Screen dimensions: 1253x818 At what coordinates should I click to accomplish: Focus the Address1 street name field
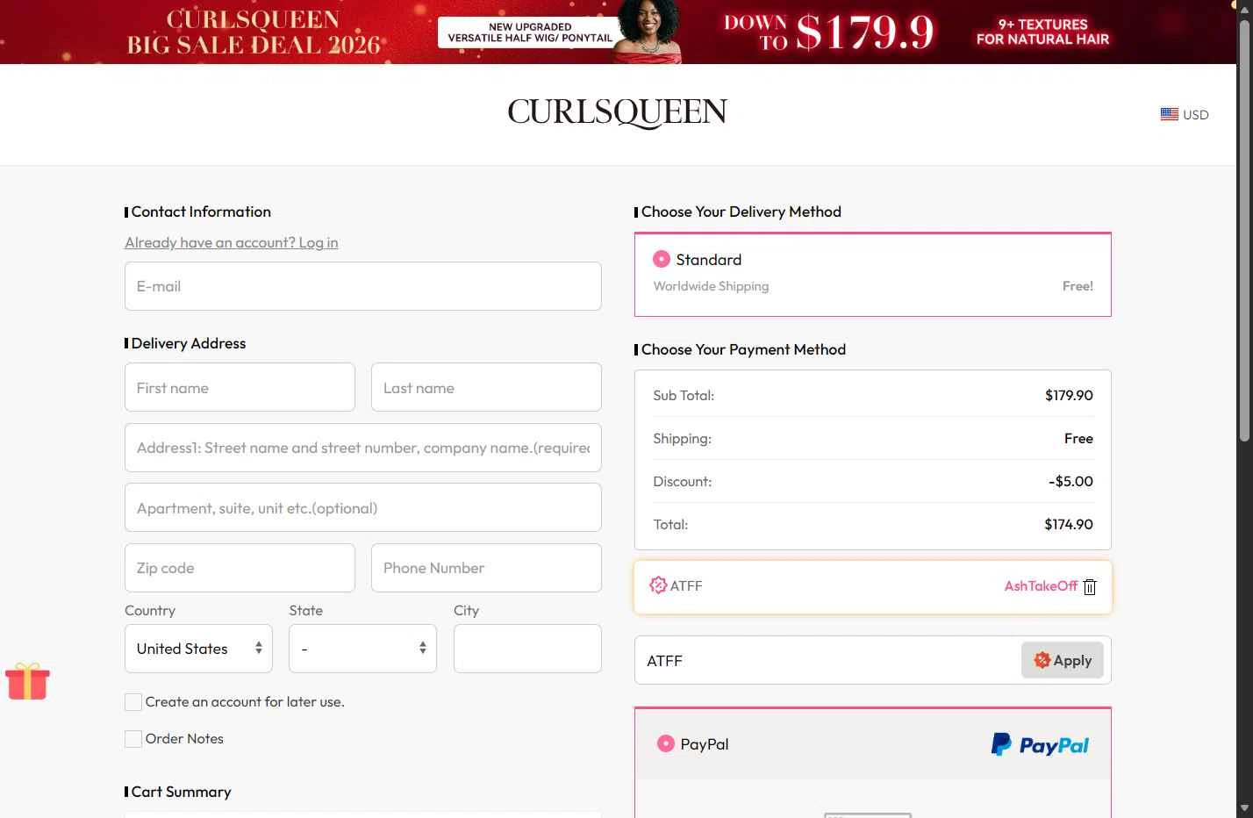click(362, 448)
